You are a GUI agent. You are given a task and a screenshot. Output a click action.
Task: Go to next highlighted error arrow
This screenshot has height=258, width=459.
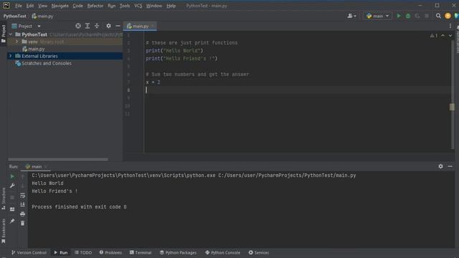click(450, 36)
